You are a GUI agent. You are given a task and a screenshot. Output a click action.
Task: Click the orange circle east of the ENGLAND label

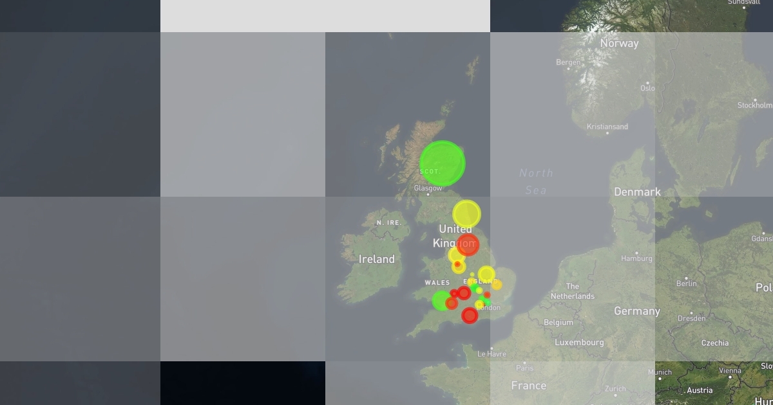point(497,284)
